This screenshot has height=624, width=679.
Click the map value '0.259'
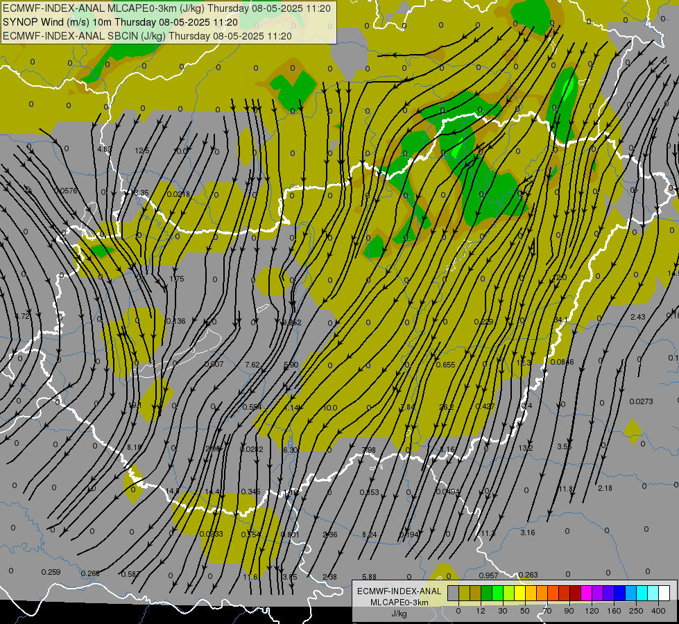coord(51,572)
